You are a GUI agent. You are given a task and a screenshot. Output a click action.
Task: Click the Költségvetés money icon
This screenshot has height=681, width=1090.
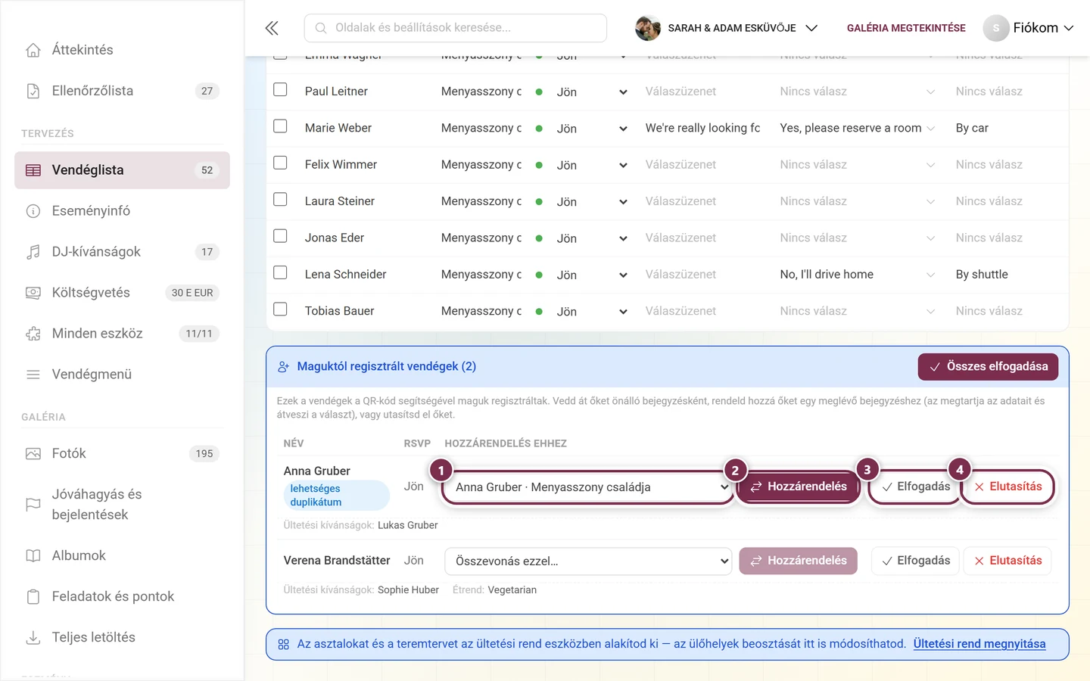[33, 293]
